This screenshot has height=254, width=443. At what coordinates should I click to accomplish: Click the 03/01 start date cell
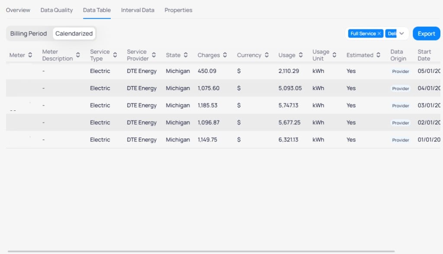pos(429,105)
